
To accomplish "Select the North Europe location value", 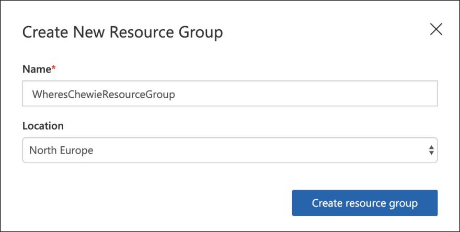I will 61,150.
